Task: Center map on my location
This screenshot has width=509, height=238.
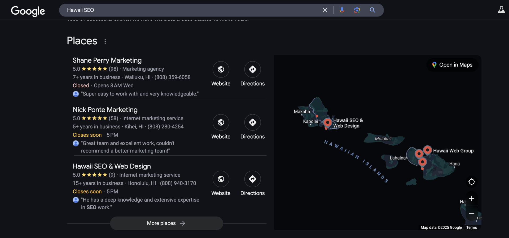Action: 472,182
